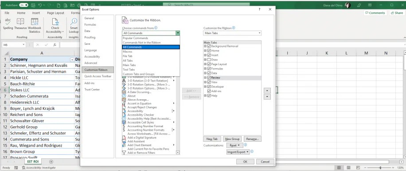The height and width of the screenshot is (171, 406).
Task: Expand the Data tab tree node
Action: click(x=205, y=73)
